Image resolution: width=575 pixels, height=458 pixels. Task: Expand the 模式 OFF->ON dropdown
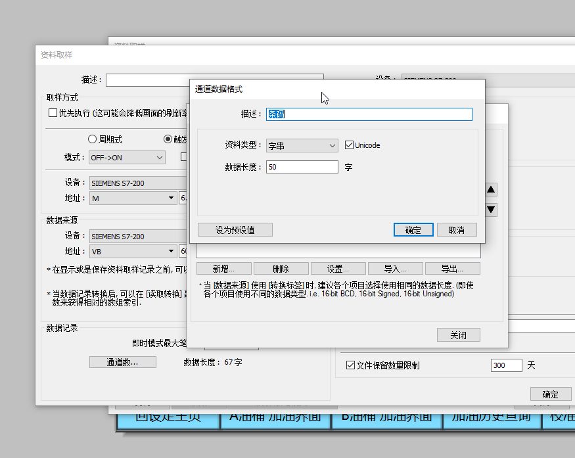[127, 158]
